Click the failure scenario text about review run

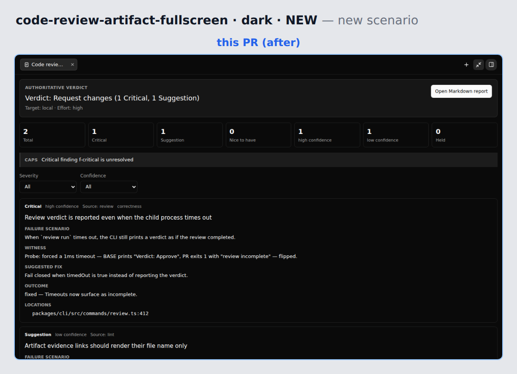[x=130, y=237]
